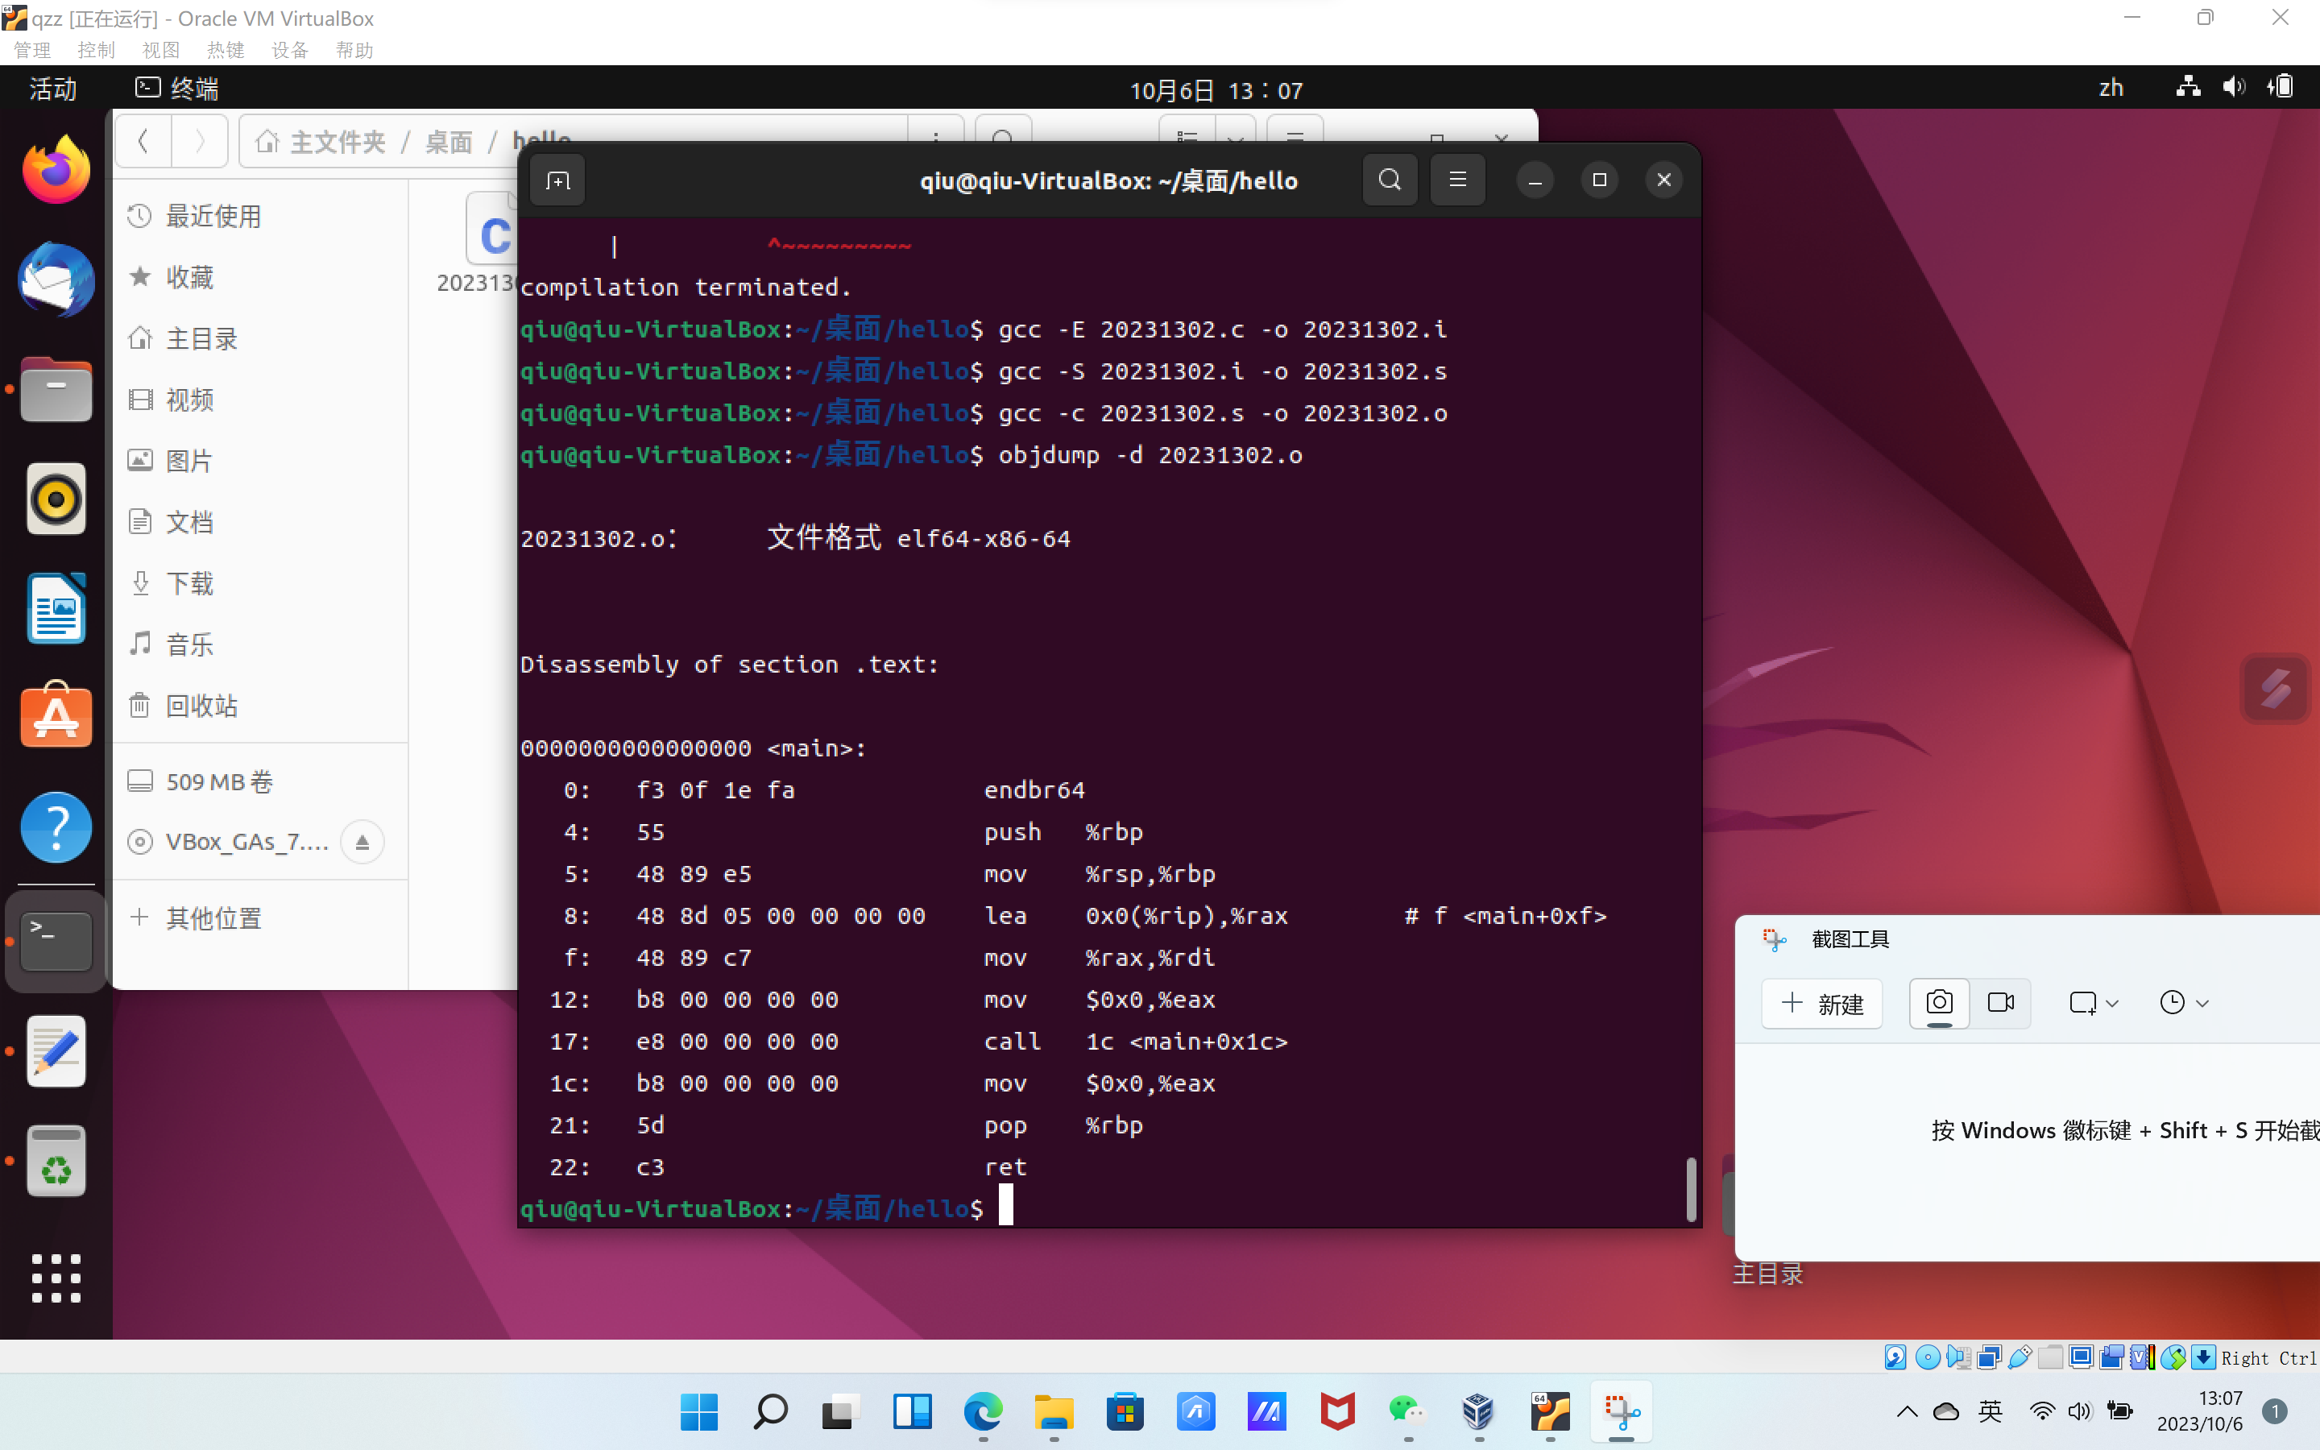
Task: Click 桌面 in the Files path bar
Action: (x=449, y=142)
